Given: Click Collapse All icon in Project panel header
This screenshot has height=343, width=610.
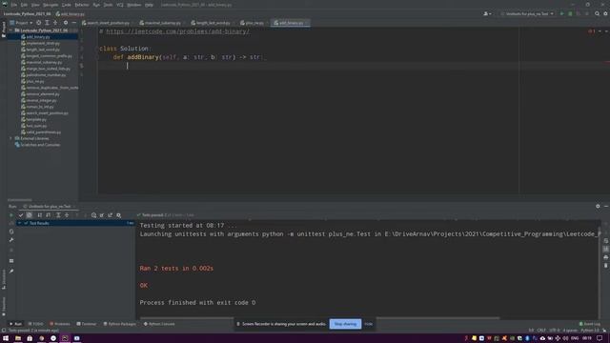Looking at the screenshot, I should tap(55, 23).
